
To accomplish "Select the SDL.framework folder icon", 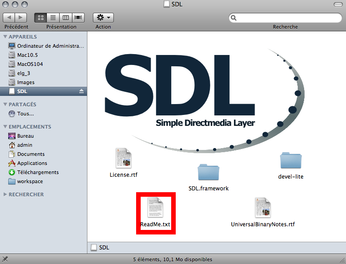I will point(209,172).
